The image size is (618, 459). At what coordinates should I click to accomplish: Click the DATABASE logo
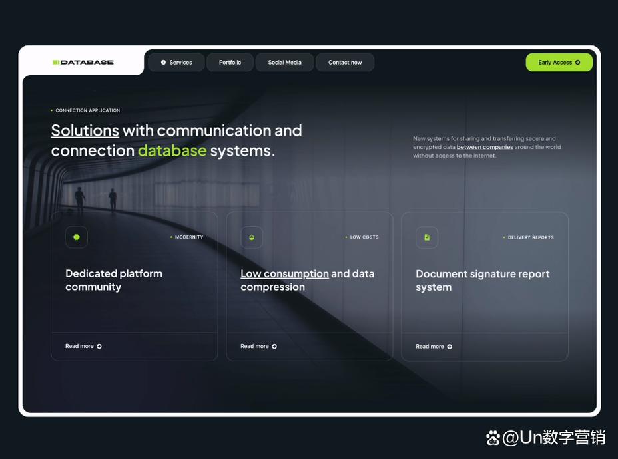tap(83, 62)
